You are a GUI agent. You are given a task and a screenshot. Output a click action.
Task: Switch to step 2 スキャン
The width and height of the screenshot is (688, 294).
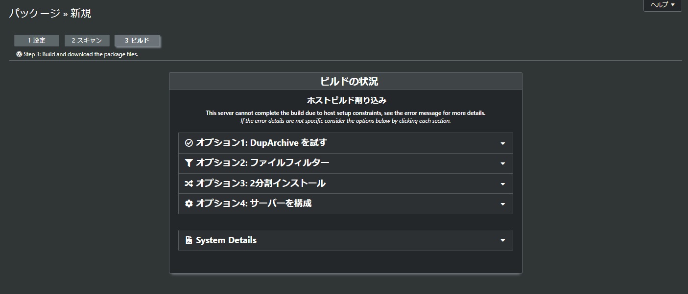87,41
